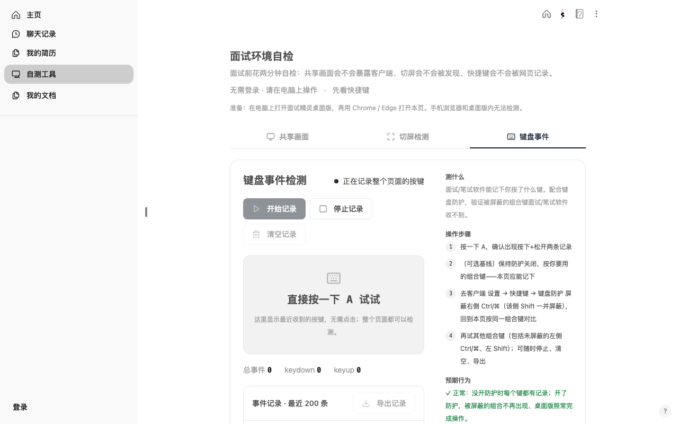Click the 测什么 heading
This screenshot has height=424, width=678.
coord(455,177)
